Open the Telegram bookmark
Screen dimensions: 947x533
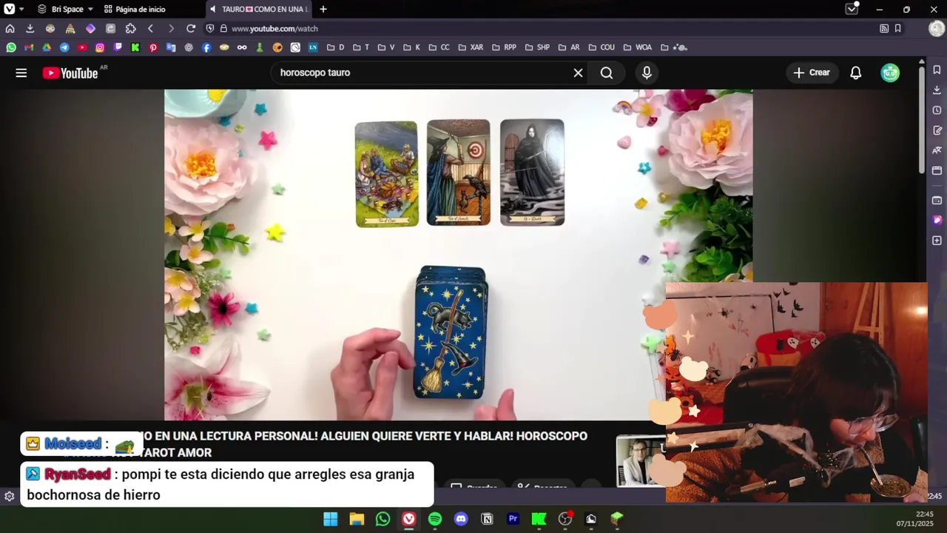pyautogui.click(x=64, y=47)
